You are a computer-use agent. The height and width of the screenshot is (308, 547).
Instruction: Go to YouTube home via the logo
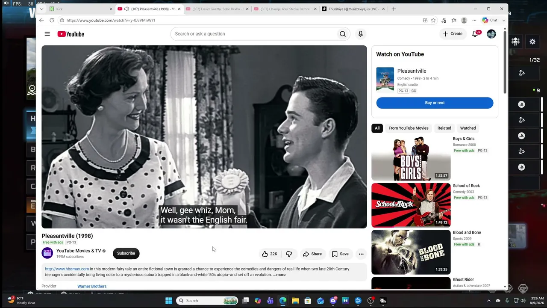(71, 34)
